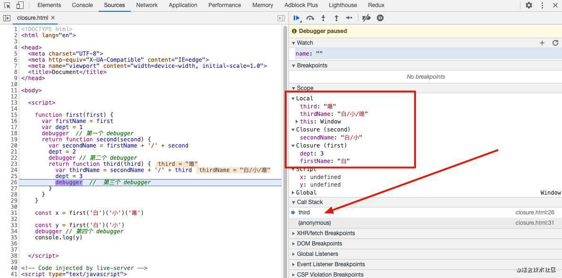Toggle the device toolbar icon
This screenshot has width=562, height=278.
(20, 5)
